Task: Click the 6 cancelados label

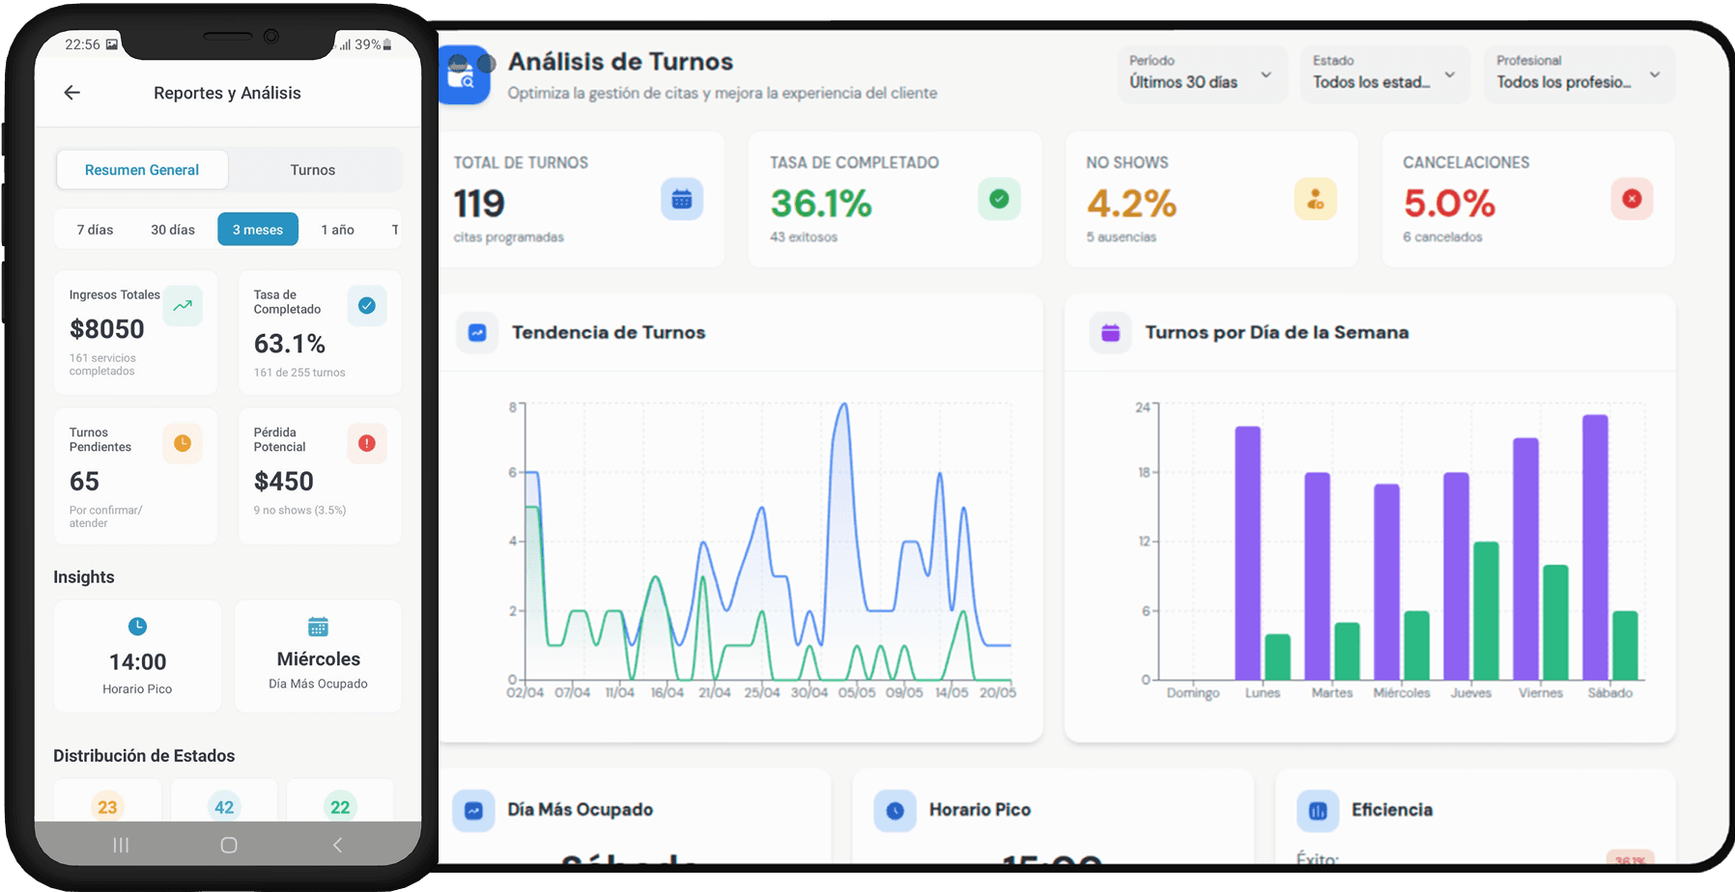Action: click(x=1442, y=237)
